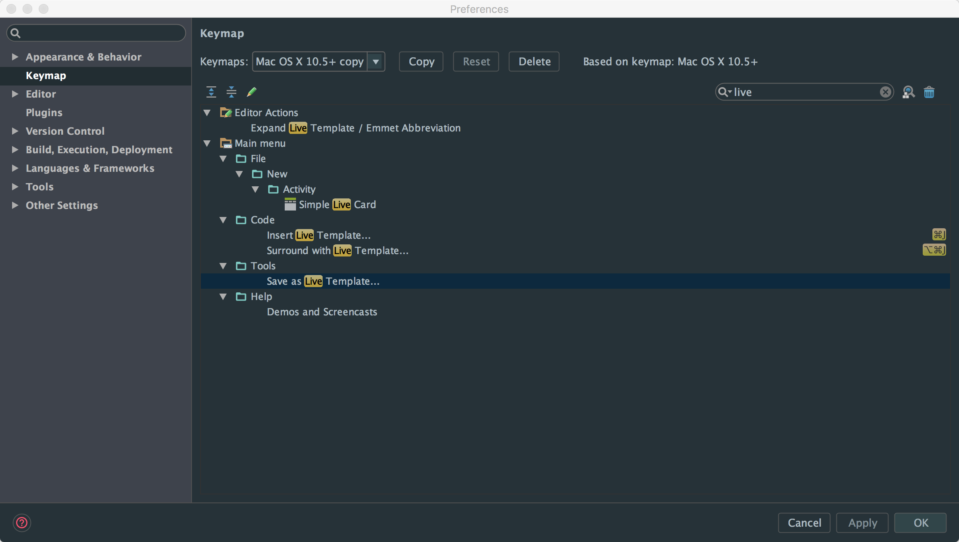The width and height of the screenshot is (959, 542).
Task: Open the Plugins settings page
Action: point(44,113)
